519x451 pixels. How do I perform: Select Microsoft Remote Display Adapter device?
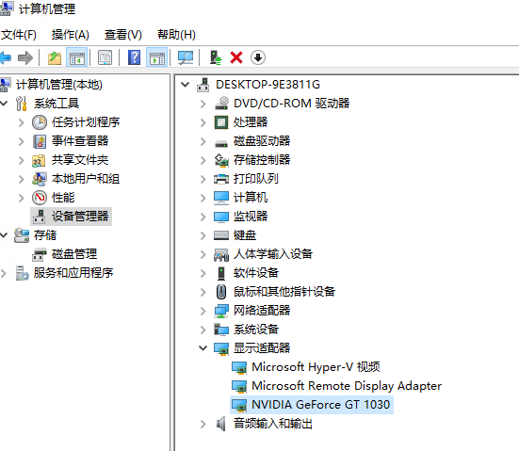[347, 386]
